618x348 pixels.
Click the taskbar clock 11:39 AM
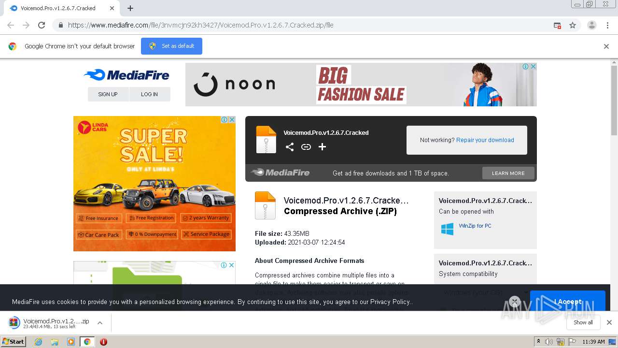point(593,342)
